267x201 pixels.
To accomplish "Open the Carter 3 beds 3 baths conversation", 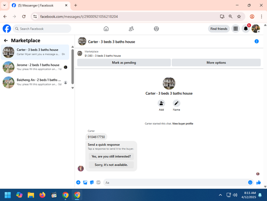I will [35, 52].
